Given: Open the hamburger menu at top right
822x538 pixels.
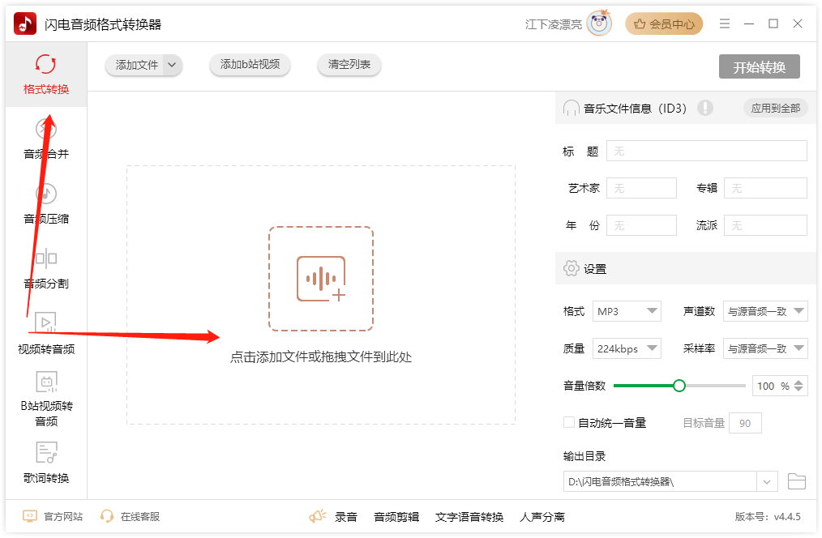Looking at the screenshot, I should click(x=725, y=23).
